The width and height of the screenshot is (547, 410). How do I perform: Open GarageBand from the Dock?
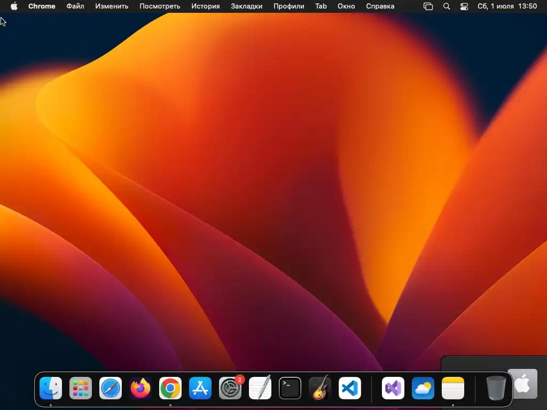pos(320,388)
